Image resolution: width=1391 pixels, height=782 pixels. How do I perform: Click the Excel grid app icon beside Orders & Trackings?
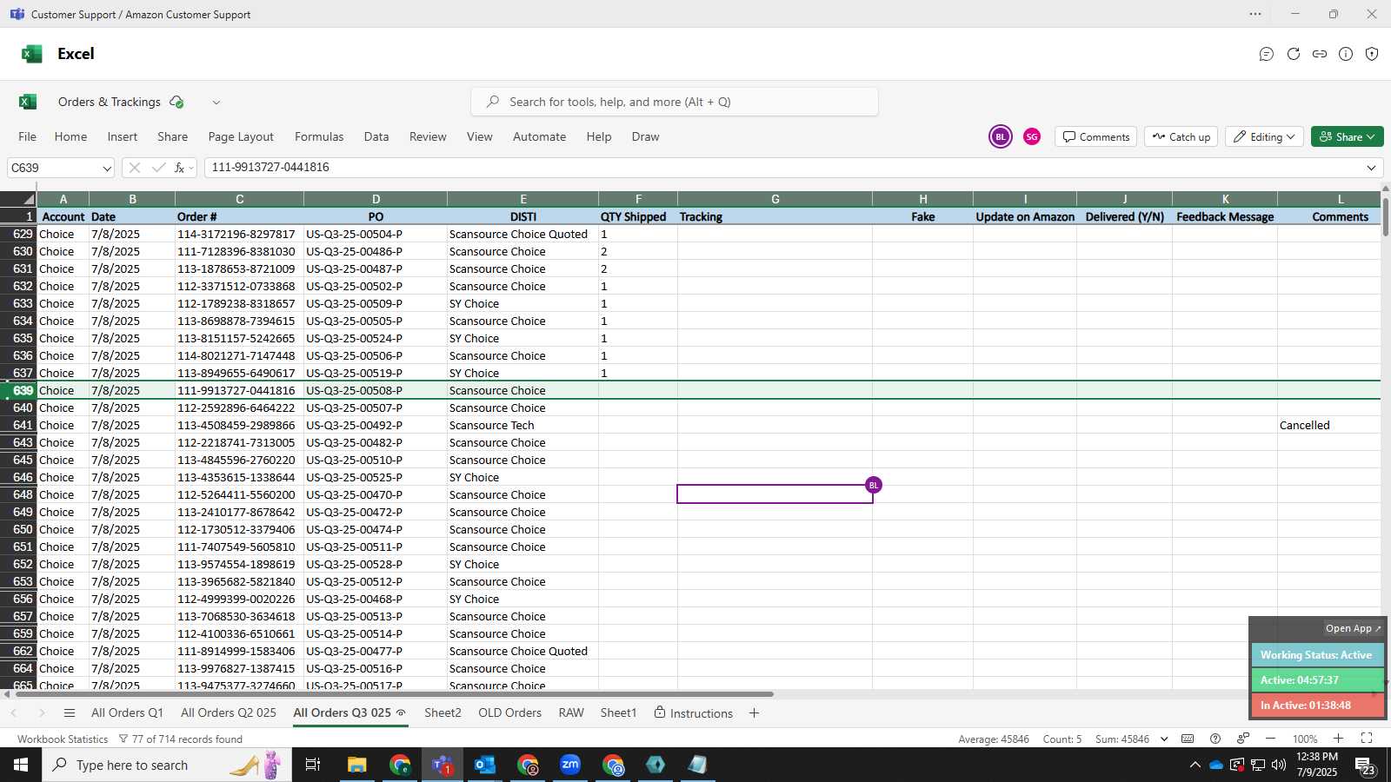28,102
